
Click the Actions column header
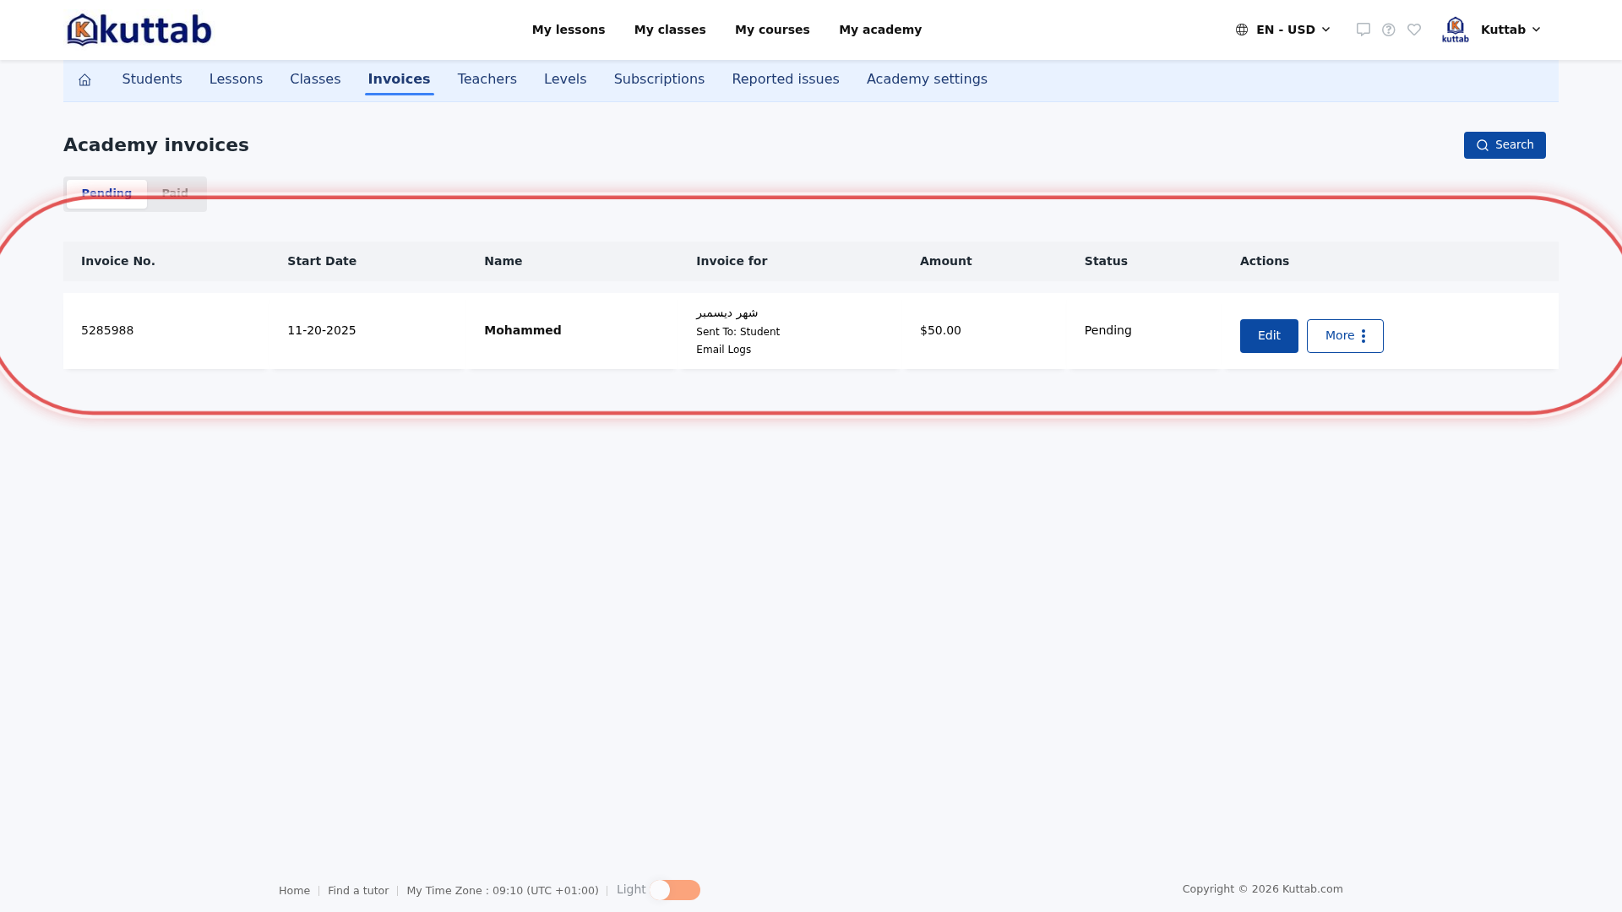[x=1265, y=261]
